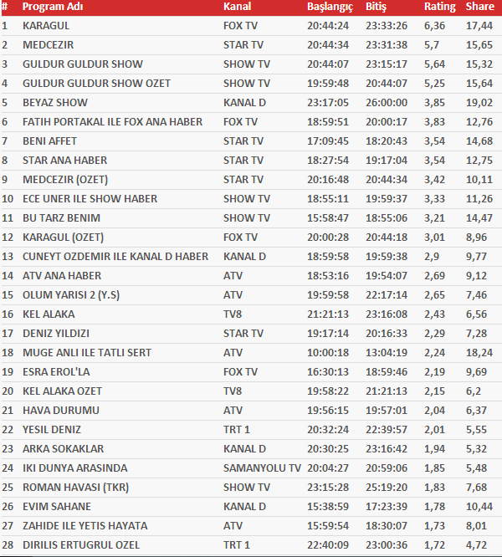Click the STAR ANA HABER title
The width and height of the screenshot is (502, 557).
pyautogui.click(x=64, y=160)
